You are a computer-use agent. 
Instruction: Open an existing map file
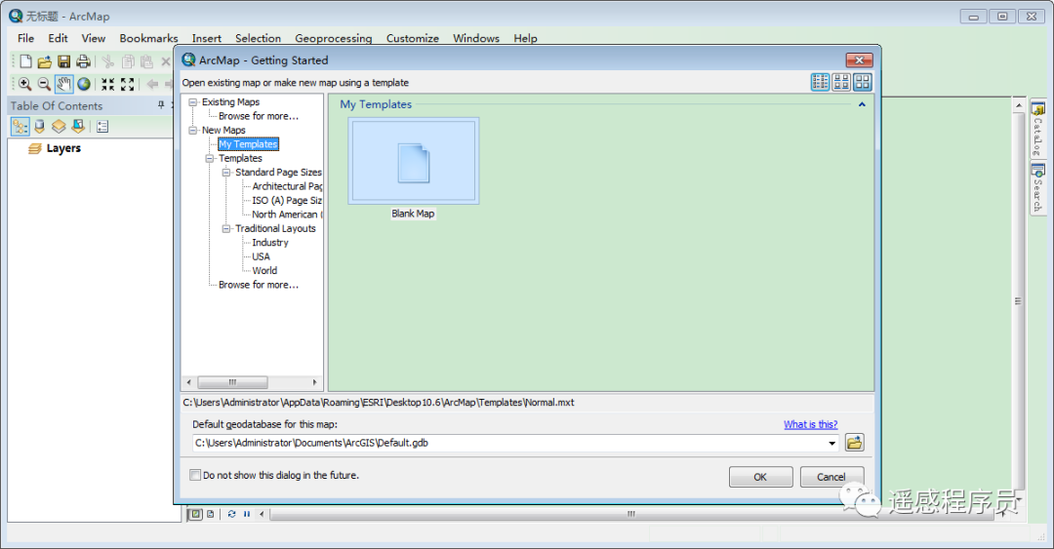[x=44, y=61]
